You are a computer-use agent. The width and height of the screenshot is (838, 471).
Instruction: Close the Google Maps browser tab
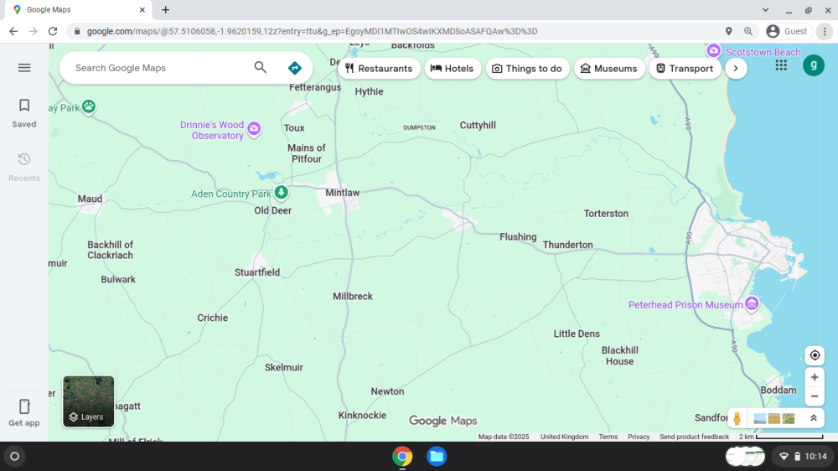coord(142,9)
